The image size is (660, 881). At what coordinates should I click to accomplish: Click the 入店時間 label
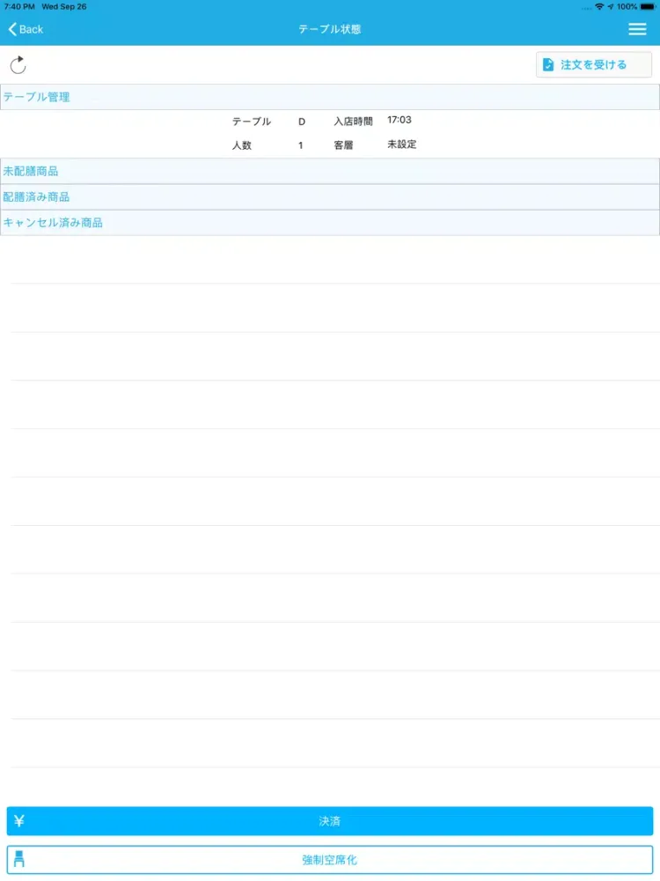[353, 122]
